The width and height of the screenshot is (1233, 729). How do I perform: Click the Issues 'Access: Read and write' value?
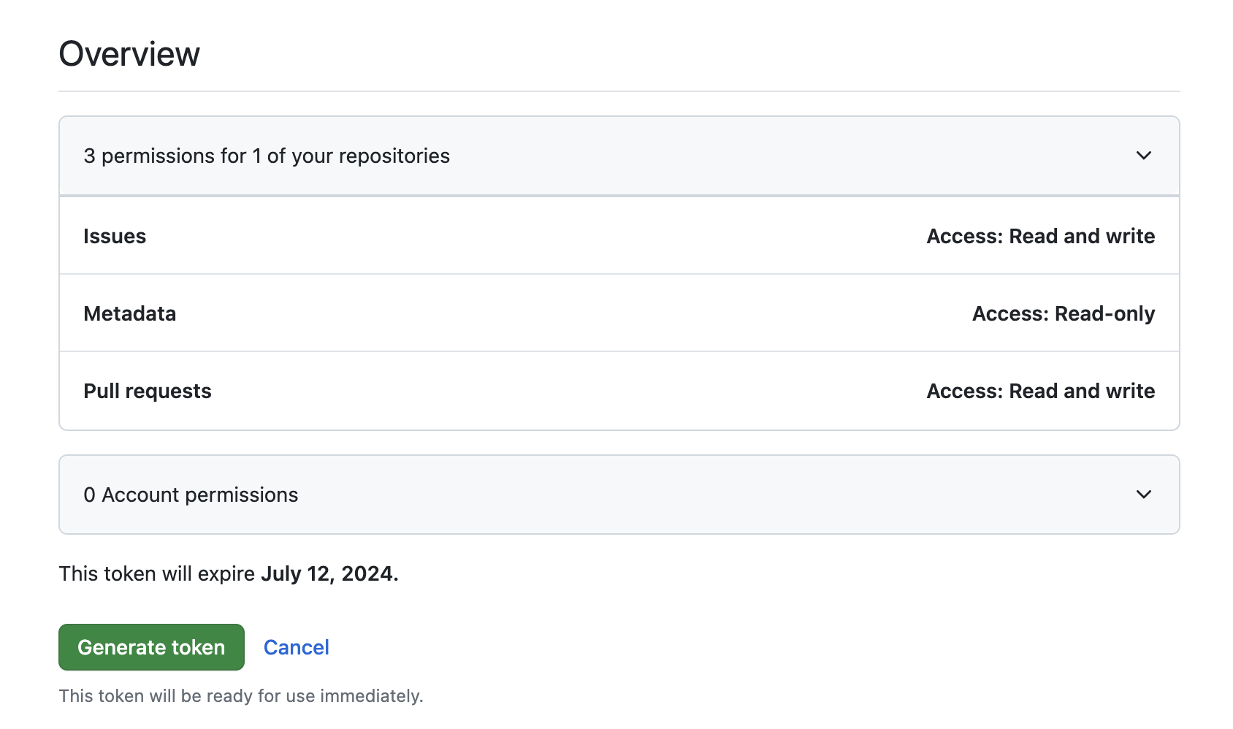1040,236
